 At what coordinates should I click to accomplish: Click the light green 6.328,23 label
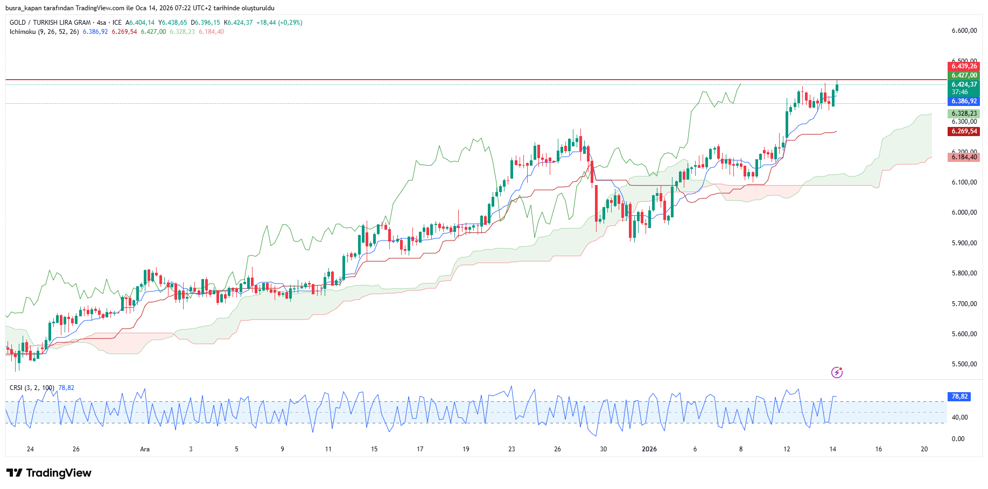click(x=963, y=114)
